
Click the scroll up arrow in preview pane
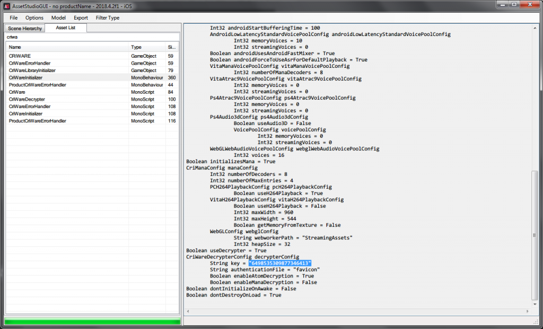point(535,28)
